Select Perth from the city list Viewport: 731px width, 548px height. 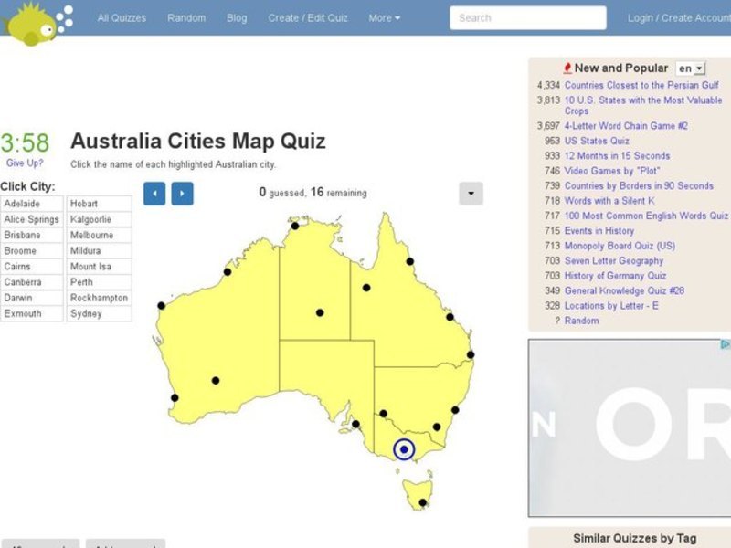click(80, 281)
